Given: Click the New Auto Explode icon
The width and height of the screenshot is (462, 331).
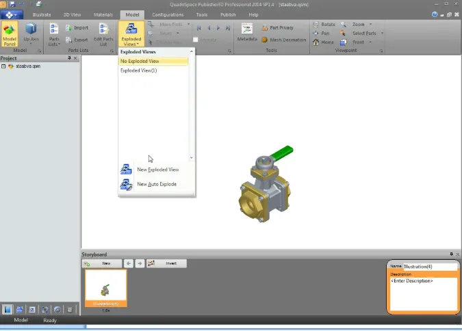Looking at the screenshot, I should pyautogui.click(x=126, y=185).
